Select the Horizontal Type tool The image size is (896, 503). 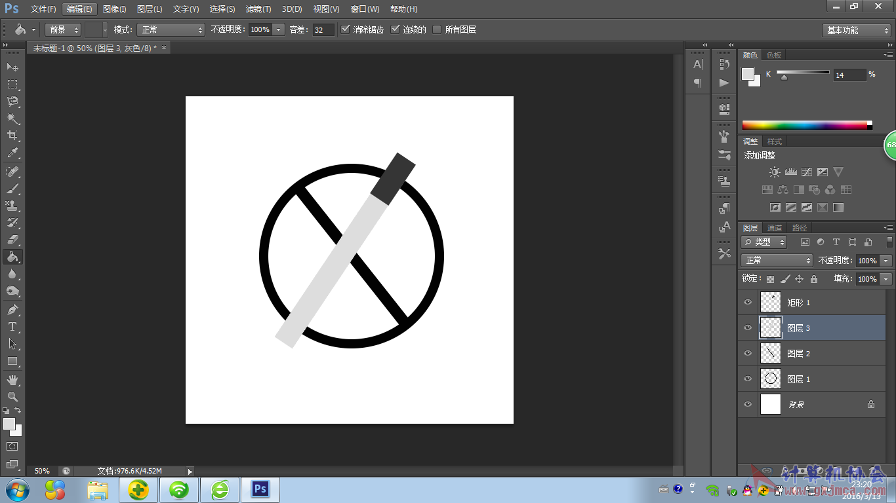pos(12,327)
